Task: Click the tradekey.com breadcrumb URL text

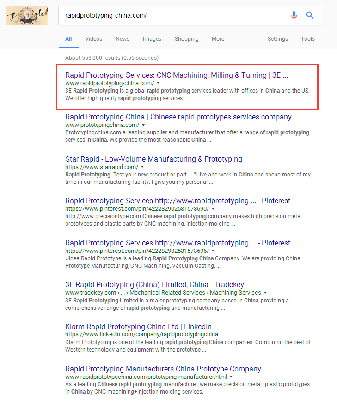Action: 163,293
